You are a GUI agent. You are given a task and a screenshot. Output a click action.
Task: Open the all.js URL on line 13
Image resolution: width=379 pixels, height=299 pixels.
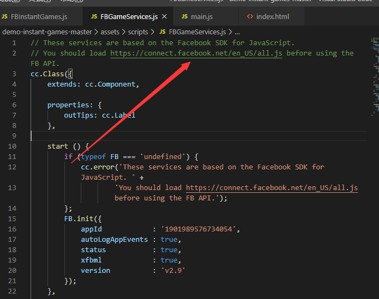point(272,188)
